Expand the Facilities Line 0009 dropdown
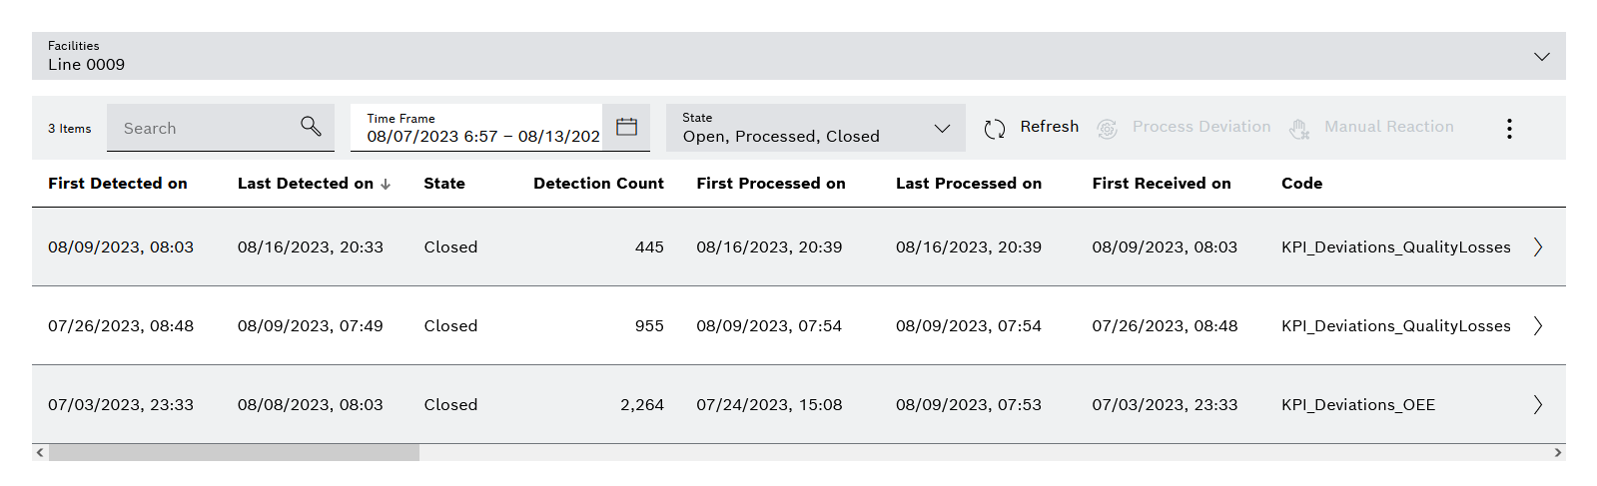Screen dimensions: 1597x486 coord(1542,57)
